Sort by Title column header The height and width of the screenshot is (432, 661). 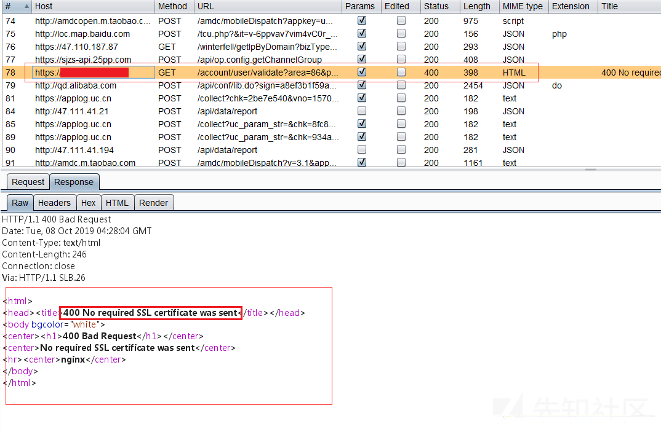click(x=629, y=6)
